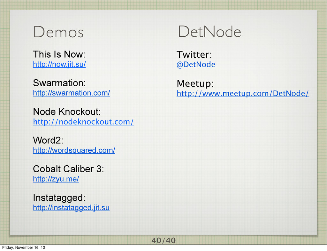The width and height of the screenshot is (327, 251).
Task: Open the swarmation.com link
Action: [71, 93]
